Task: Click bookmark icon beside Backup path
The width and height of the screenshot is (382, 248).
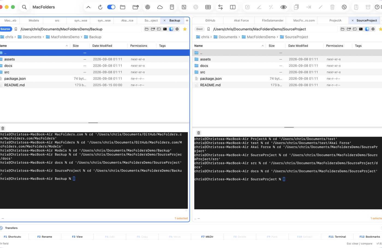Action: 16,29
